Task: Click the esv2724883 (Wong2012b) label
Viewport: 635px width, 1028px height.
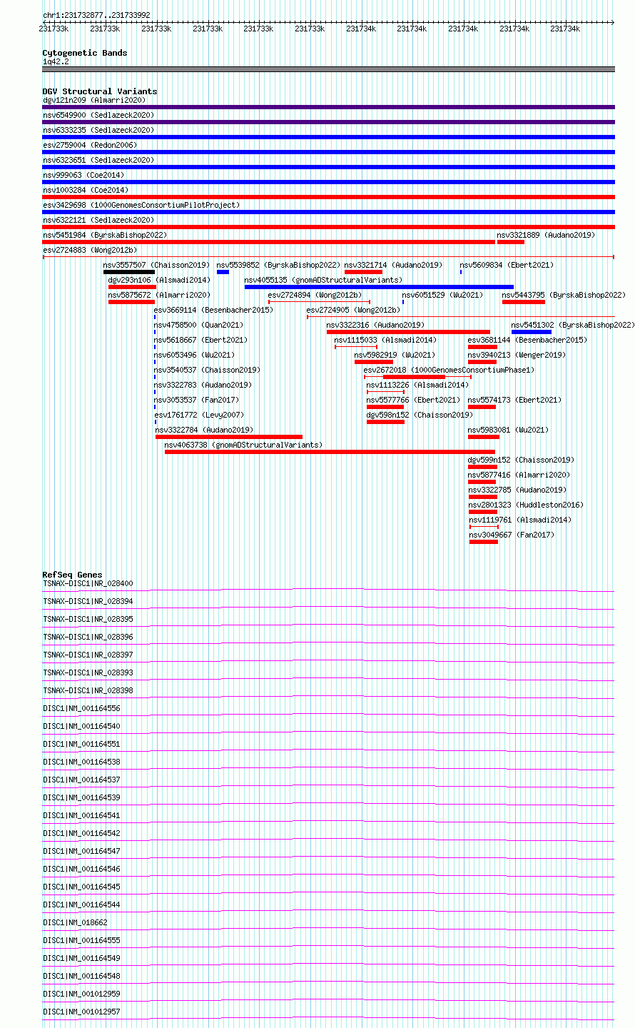Action: (x=90, y=250)
